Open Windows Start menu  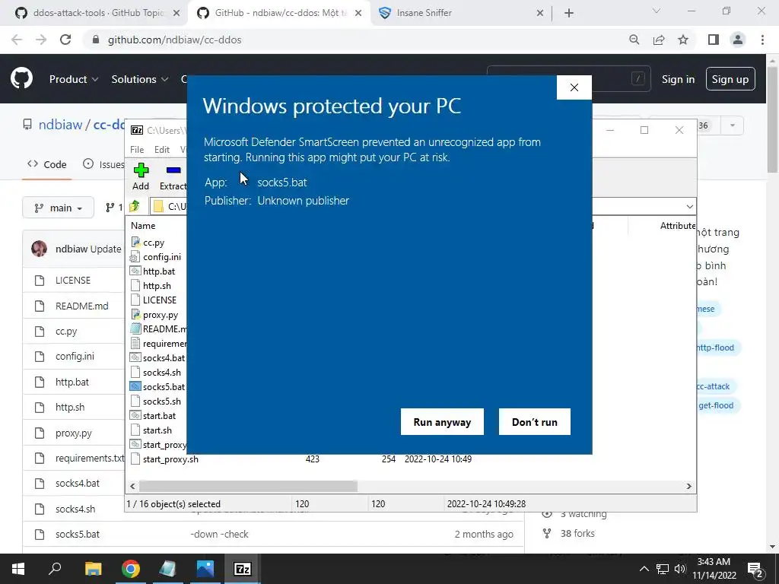click(x=18, y=569)
